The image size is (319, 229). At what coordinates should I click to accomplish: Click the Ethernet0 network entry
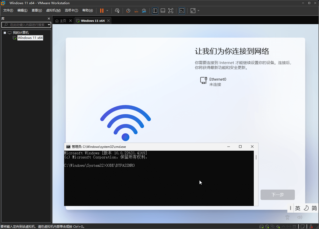pyautogui.click(x=218, y=82)
